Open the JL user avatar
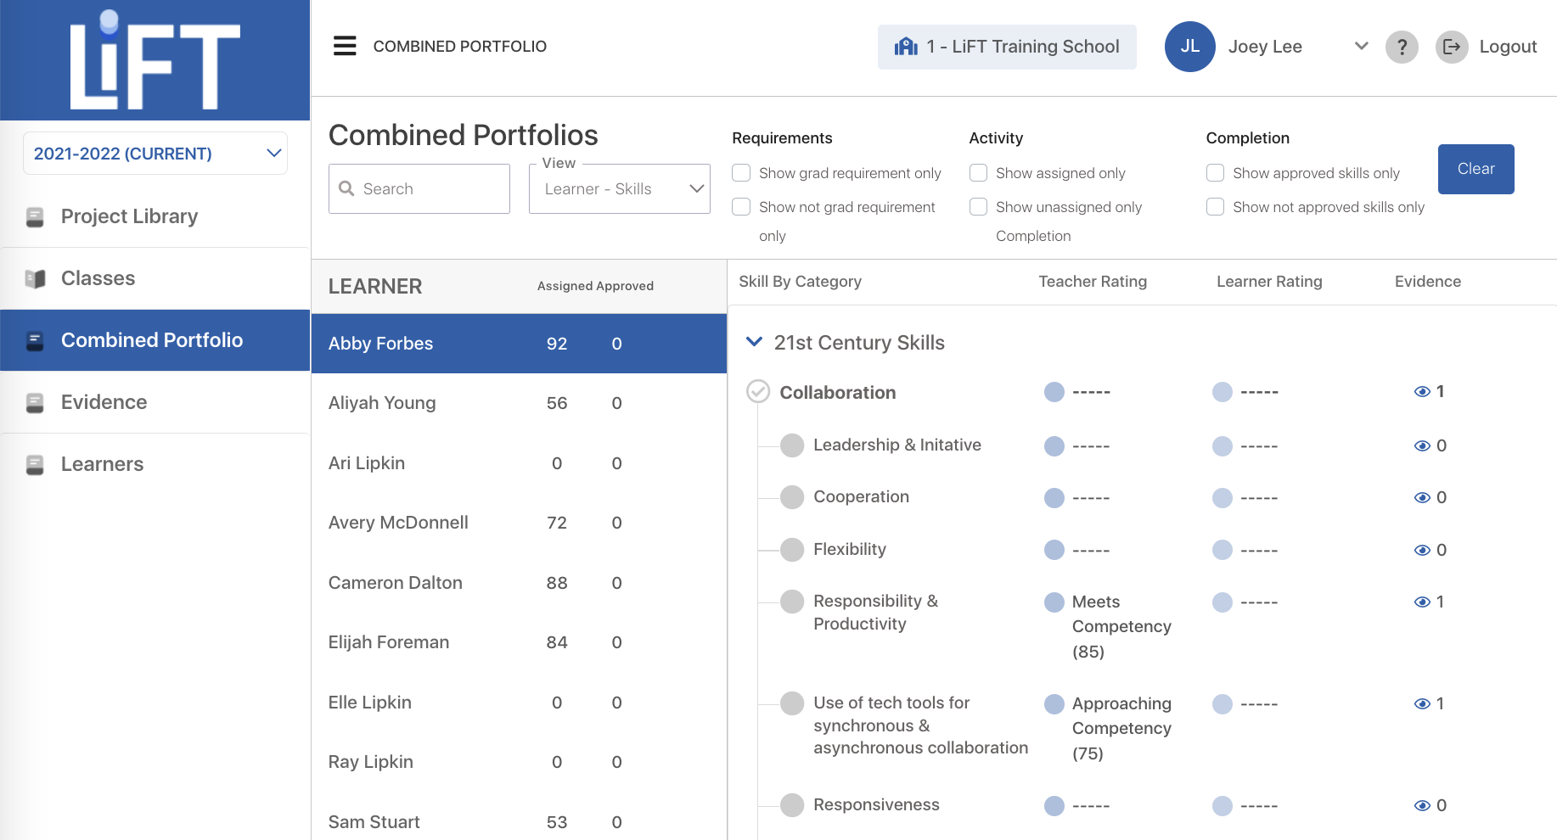The image size is (1557, 840). (x=1189, y=47)
